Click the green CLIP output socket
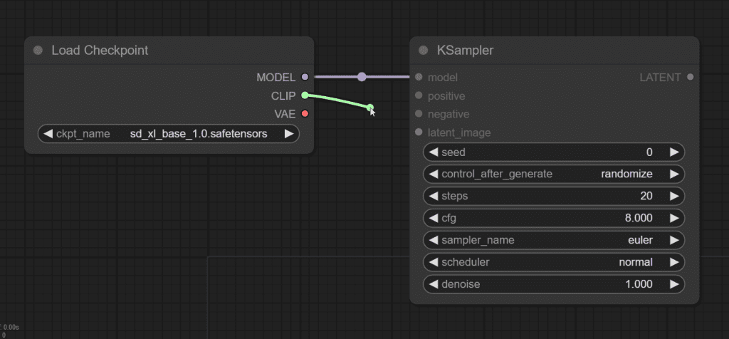 coord(305,95)
